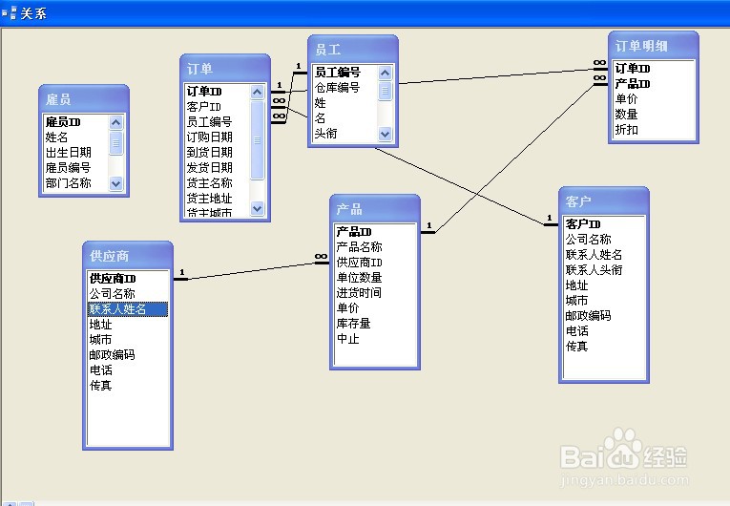Select 电话 field in 客户 table
This screenshot has height=506, width=730.
[604, 331]
